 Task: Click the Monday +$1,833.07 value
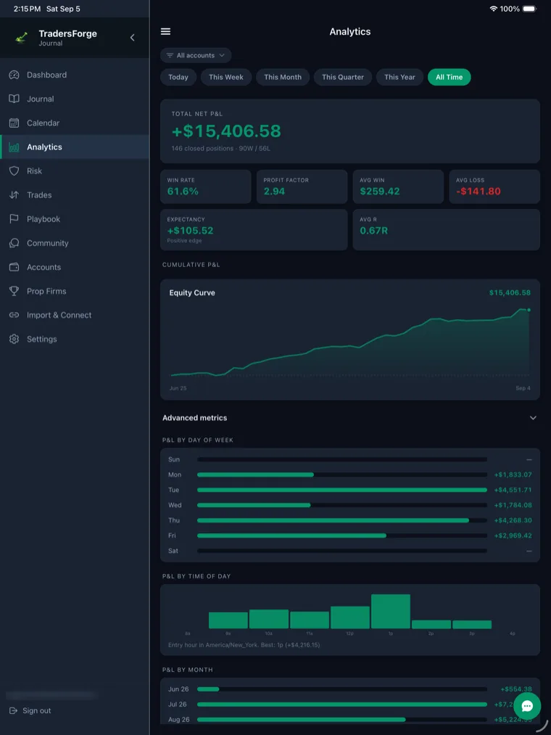[513, 475]
